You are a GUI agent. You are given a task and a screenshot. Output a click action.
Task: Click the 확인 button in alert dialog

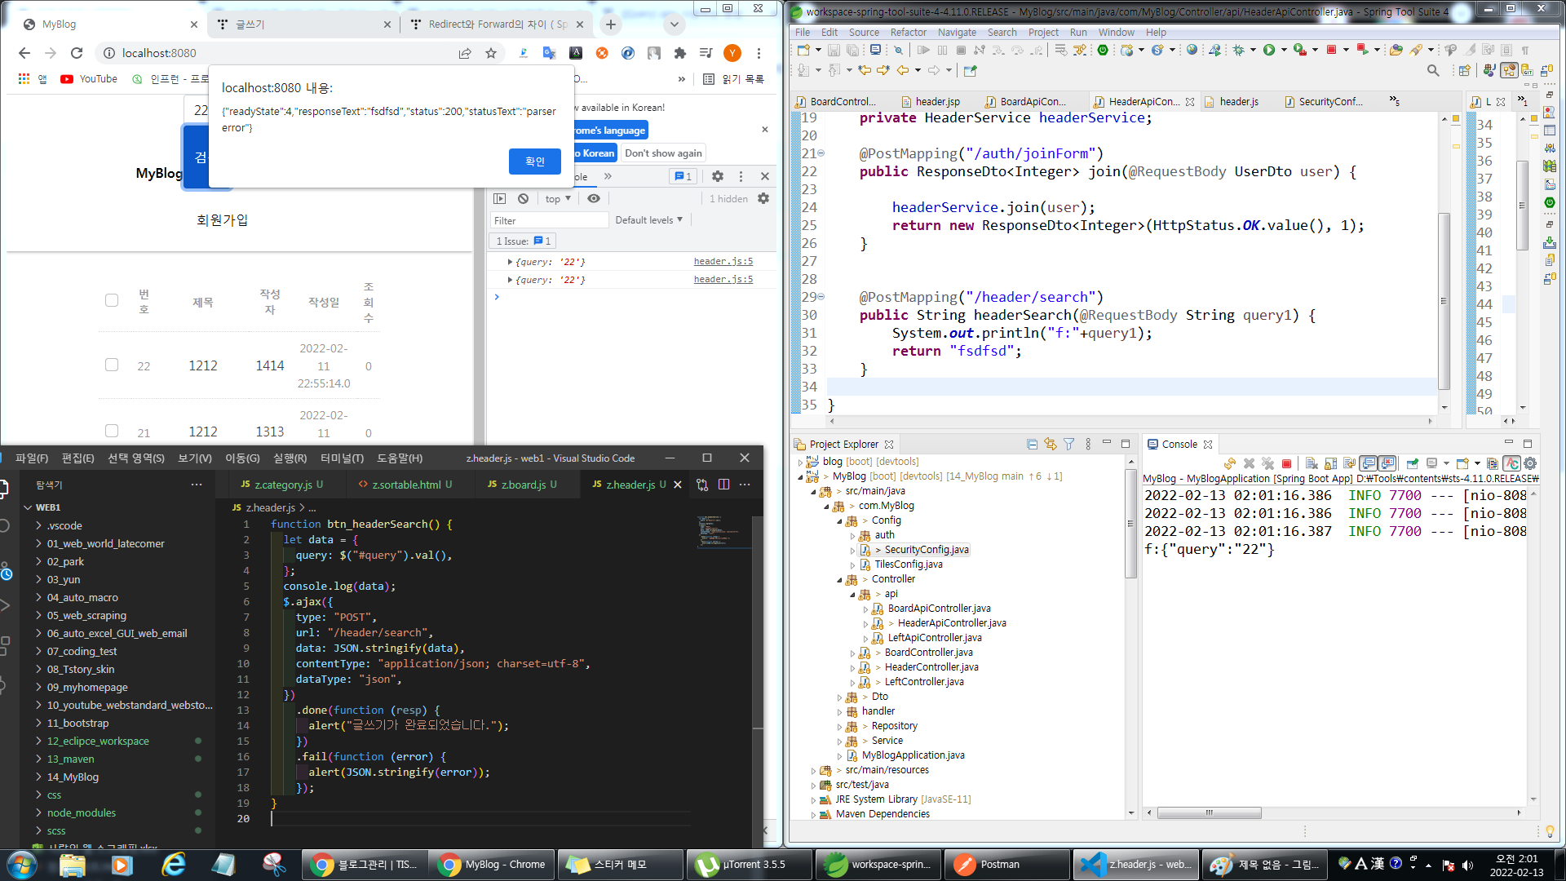[x=534, y=162]
